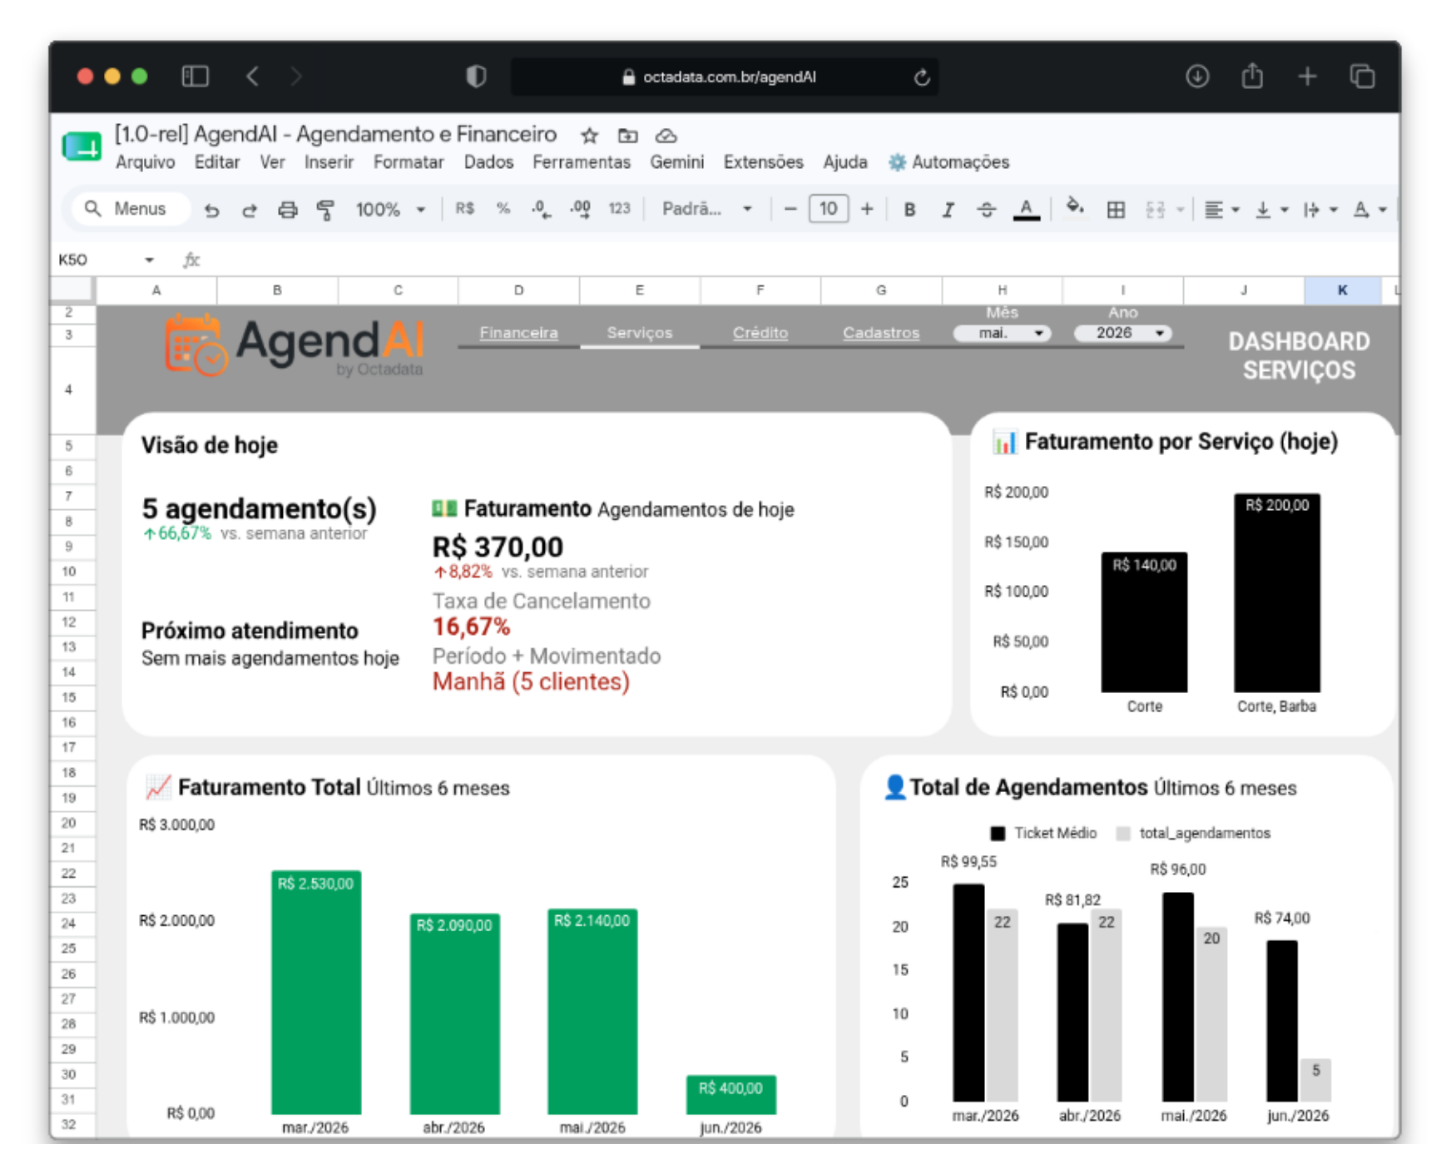Viewport: 1446px width, 1174px height.
Task: Select the paint format roller icon
Action: coord(325,210)
